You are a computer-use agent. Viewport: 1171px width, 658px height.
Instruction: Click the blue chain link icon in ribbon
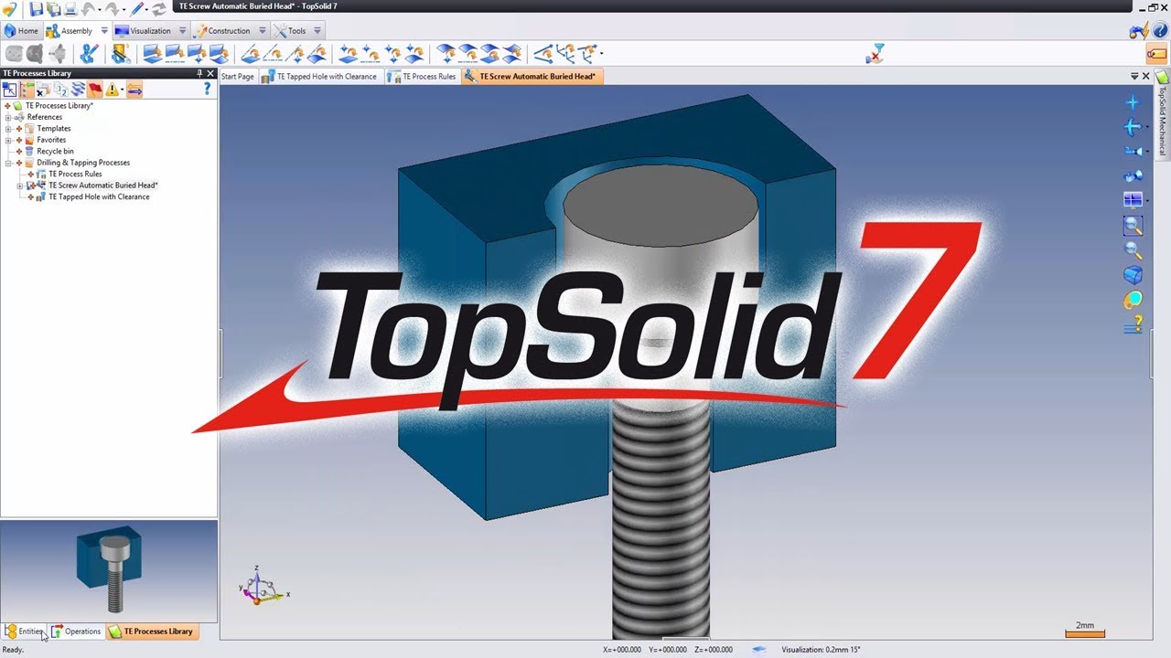pos(88,54)
